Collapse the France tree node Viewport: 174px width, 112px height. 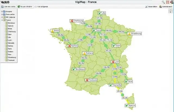(x=2, y=20)
